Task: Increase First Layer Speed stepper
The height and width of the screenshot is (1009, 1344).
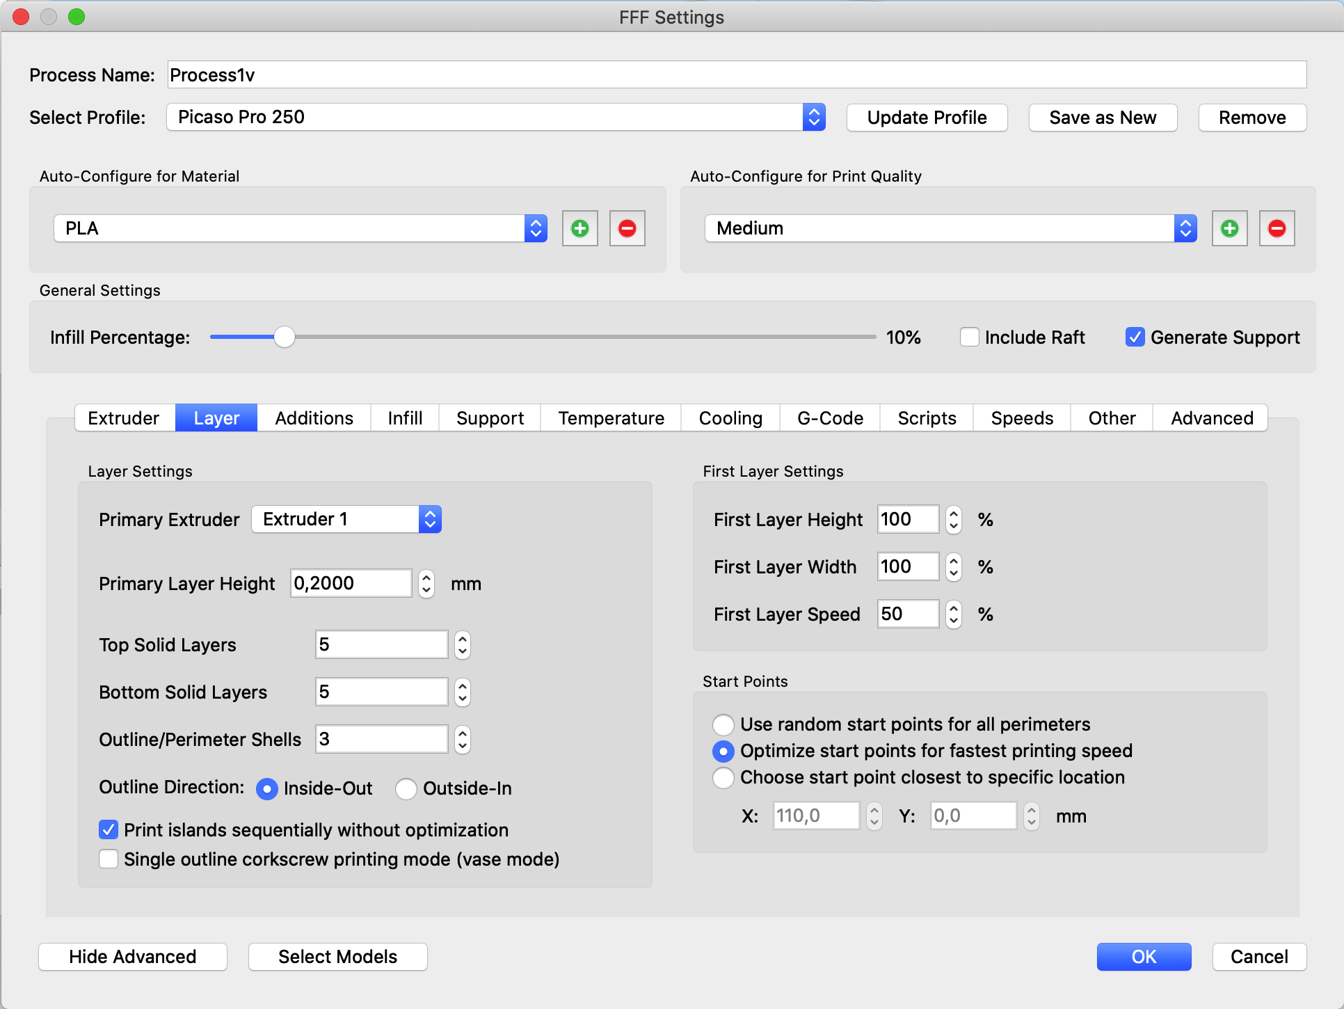Action: [954, 607]
